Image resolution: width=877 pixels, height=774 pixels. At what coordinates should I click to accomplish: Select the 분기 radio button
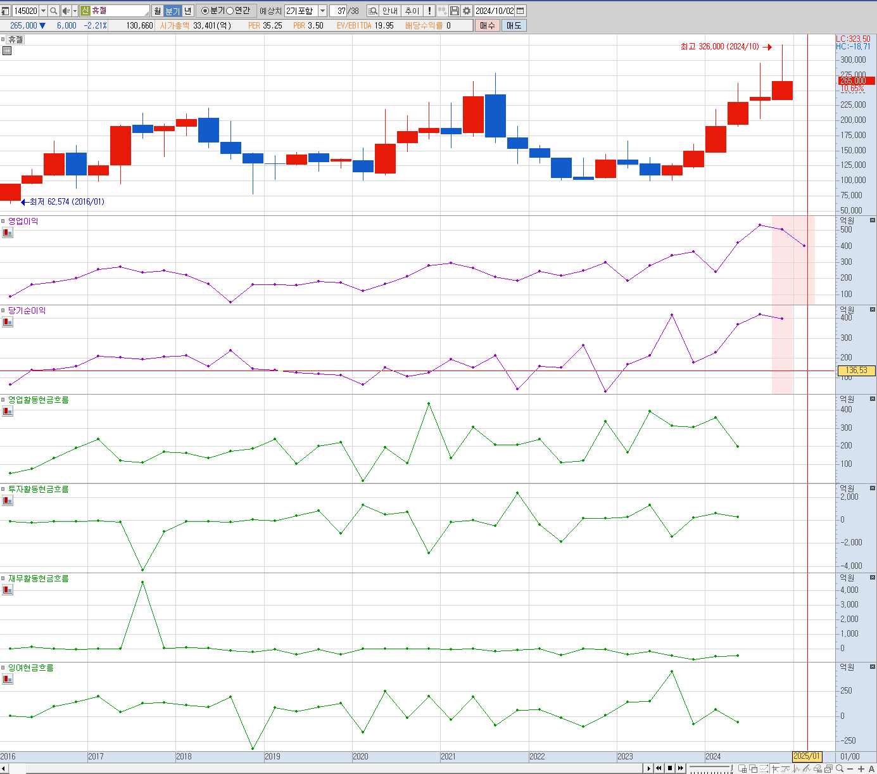[x=205, y=11]
